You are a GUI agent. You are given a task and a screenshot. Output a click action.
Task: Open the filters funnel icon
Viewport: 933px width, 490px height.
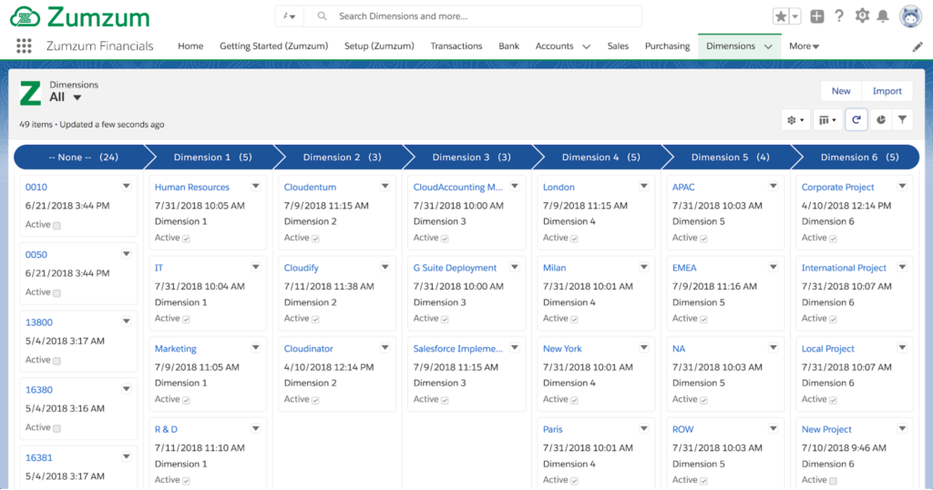[903, 120]
